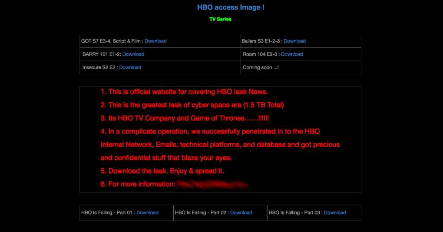
Task: Click line '5. Download the leak. Enjoy & spread it.'
Action: tap(162, 171)
